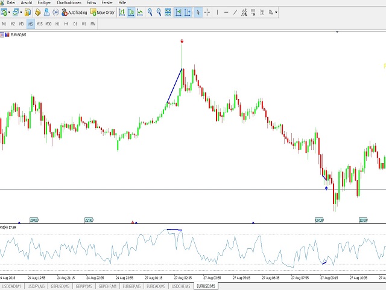Draw a horizontal line on the chart

[x=226, y=12]
